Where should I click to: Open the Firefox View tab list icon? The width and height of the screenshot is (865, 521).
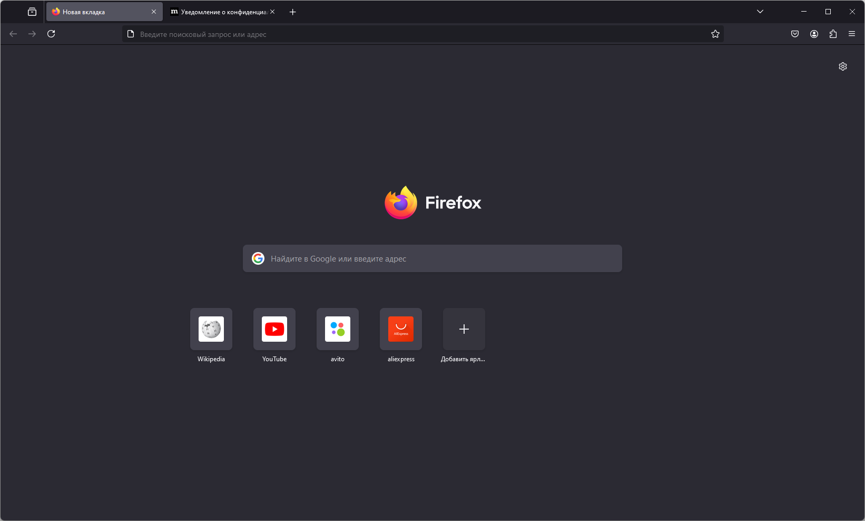32,12
